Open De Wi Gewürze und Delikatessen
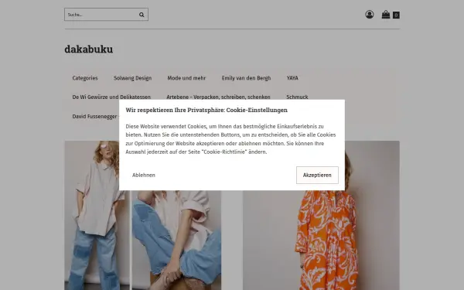 coord(111,97)
